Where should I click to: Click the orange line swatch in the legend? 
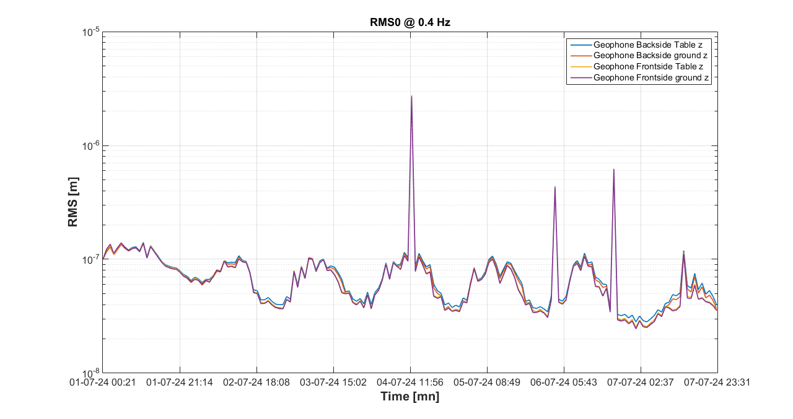581,56
